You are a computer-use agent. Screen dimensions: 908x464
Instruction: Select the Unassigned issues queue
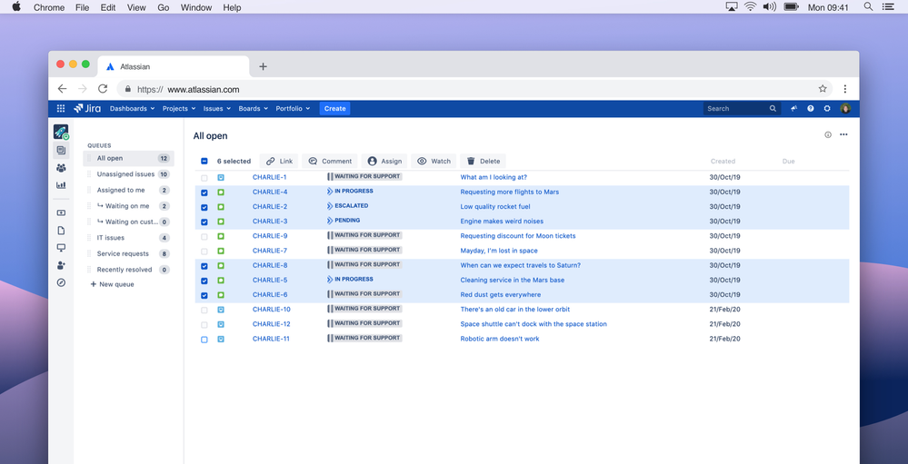pos(125,174)
